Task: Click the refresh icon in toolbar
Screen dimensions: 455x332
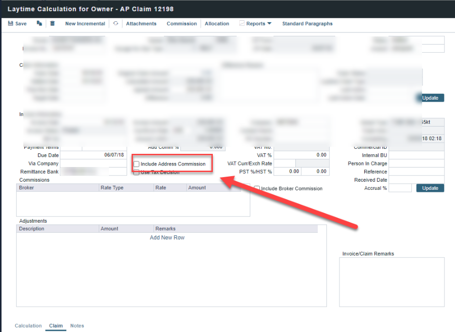Action: tap(116, 24)
